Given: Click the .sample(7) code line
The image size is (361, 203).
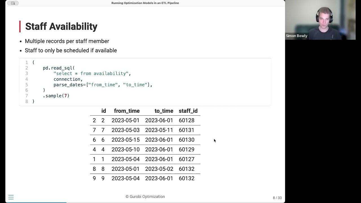Looking at the screenshot, I should pos(56,96).
